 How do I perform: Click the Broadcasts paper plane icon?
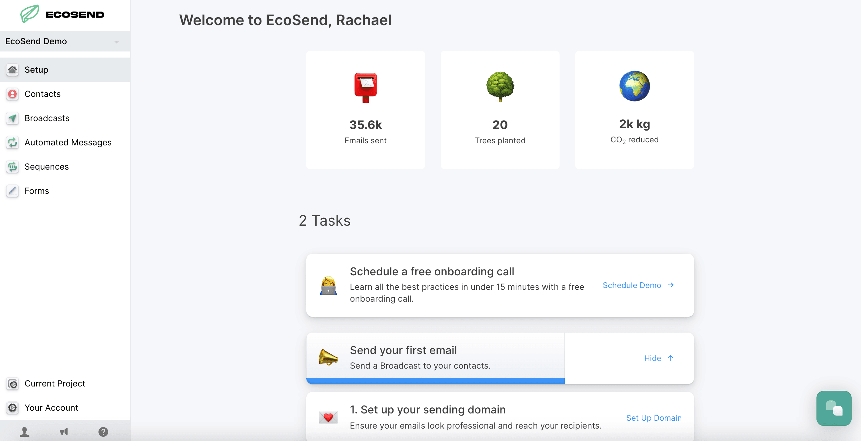click(x=12, y=118)
